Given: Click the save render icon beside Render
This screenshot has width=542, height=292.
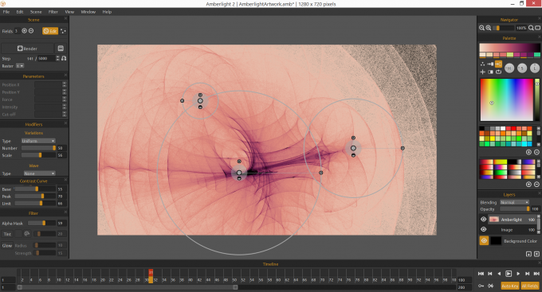Looking at the screenshot, I should point(61,49).
